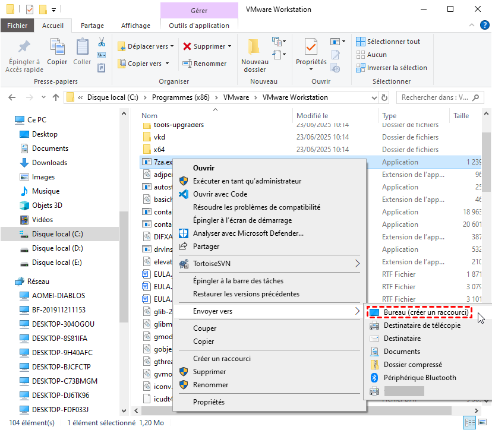Click the Coller clipboard icon
This screenshot has width=492, height=430.
click(82, 48)
